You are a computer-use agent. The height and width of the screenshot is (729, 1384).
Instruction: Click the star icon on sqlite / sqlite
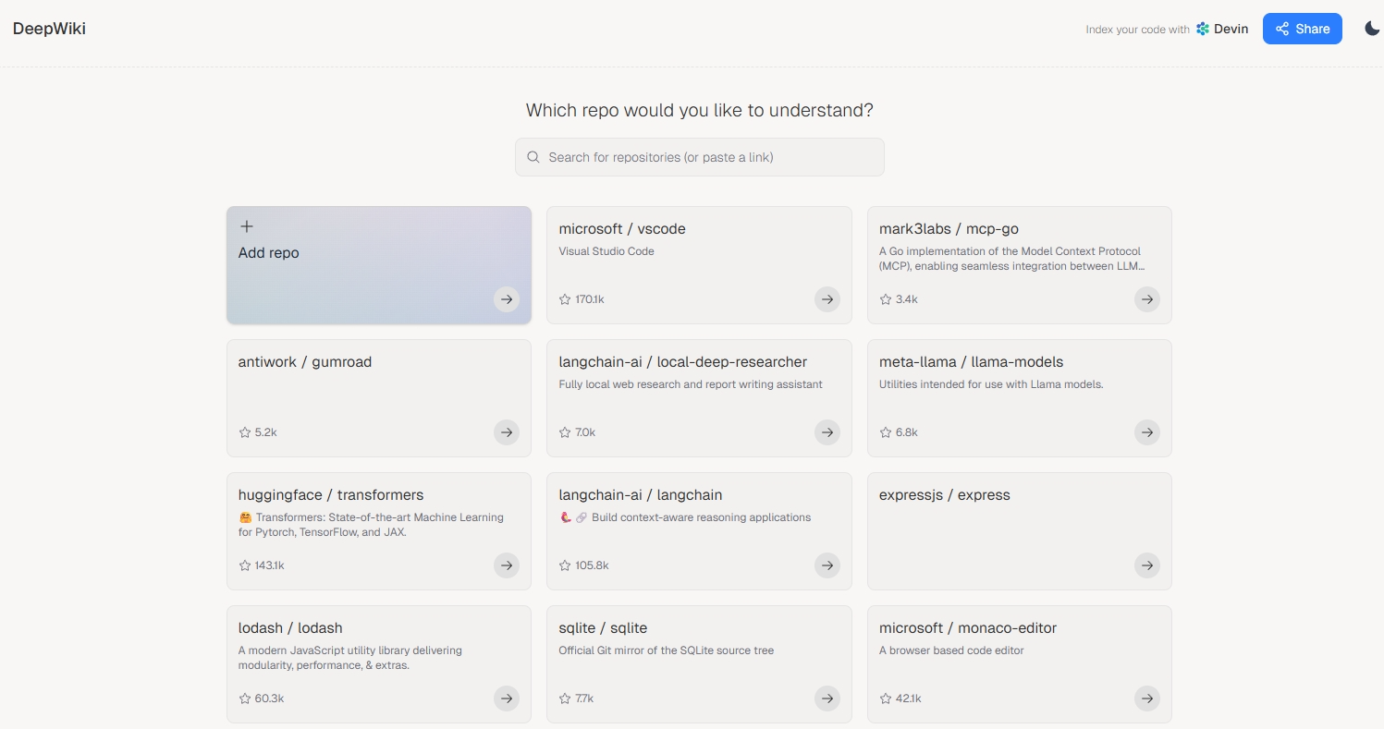pos(565,699)
